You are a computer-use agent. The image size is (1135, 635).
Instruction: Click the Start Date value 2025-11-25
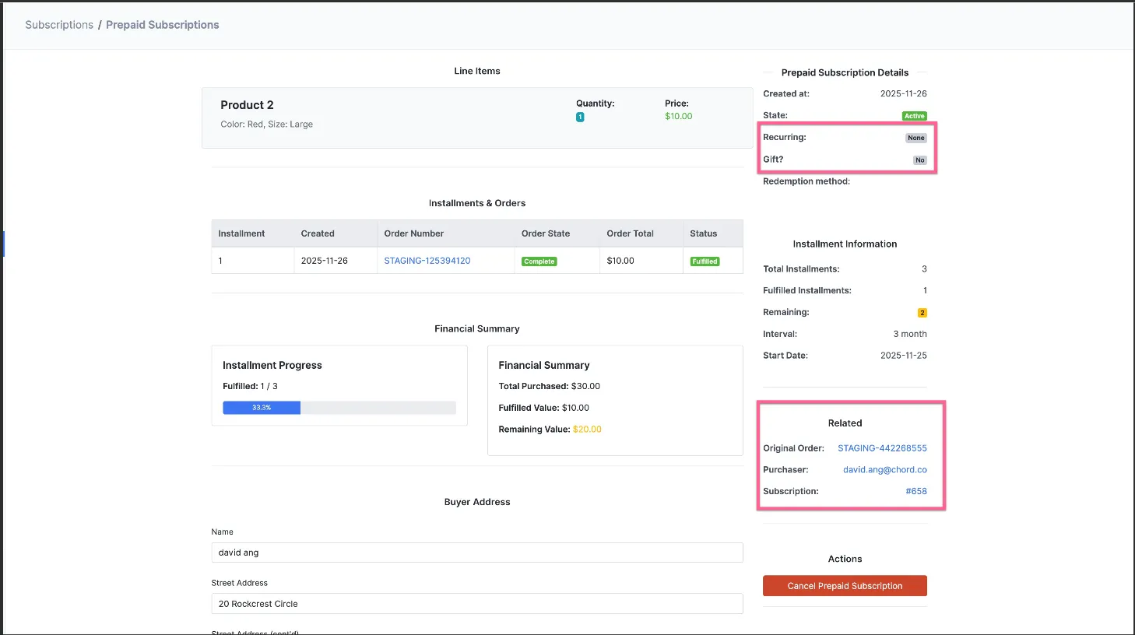coord(904,356)
